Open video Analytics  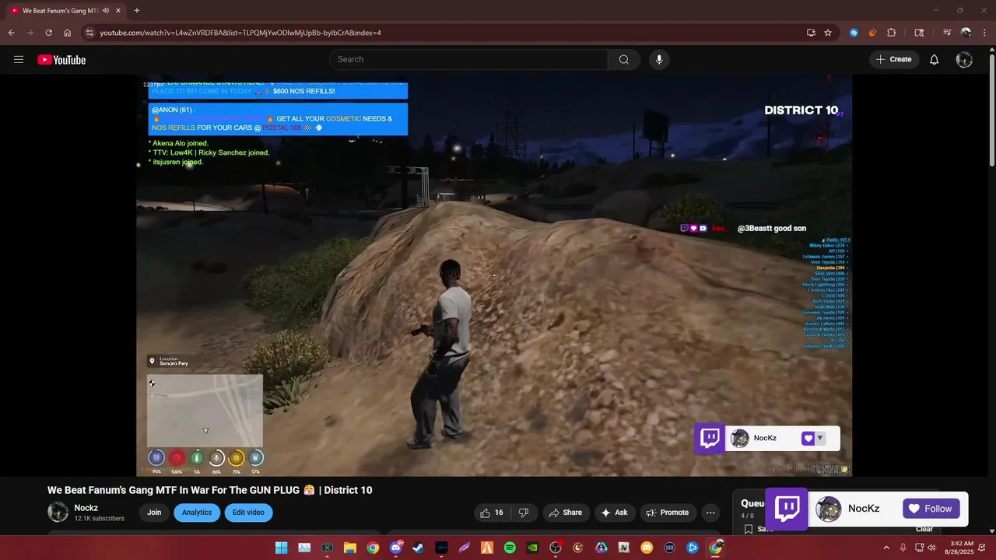[x=197, y=513]
